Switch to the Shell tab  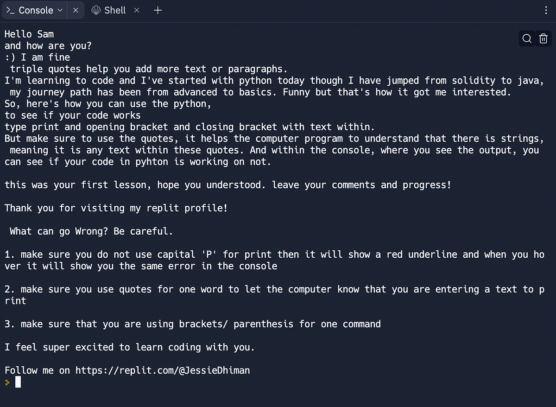[x=114, y=10]
